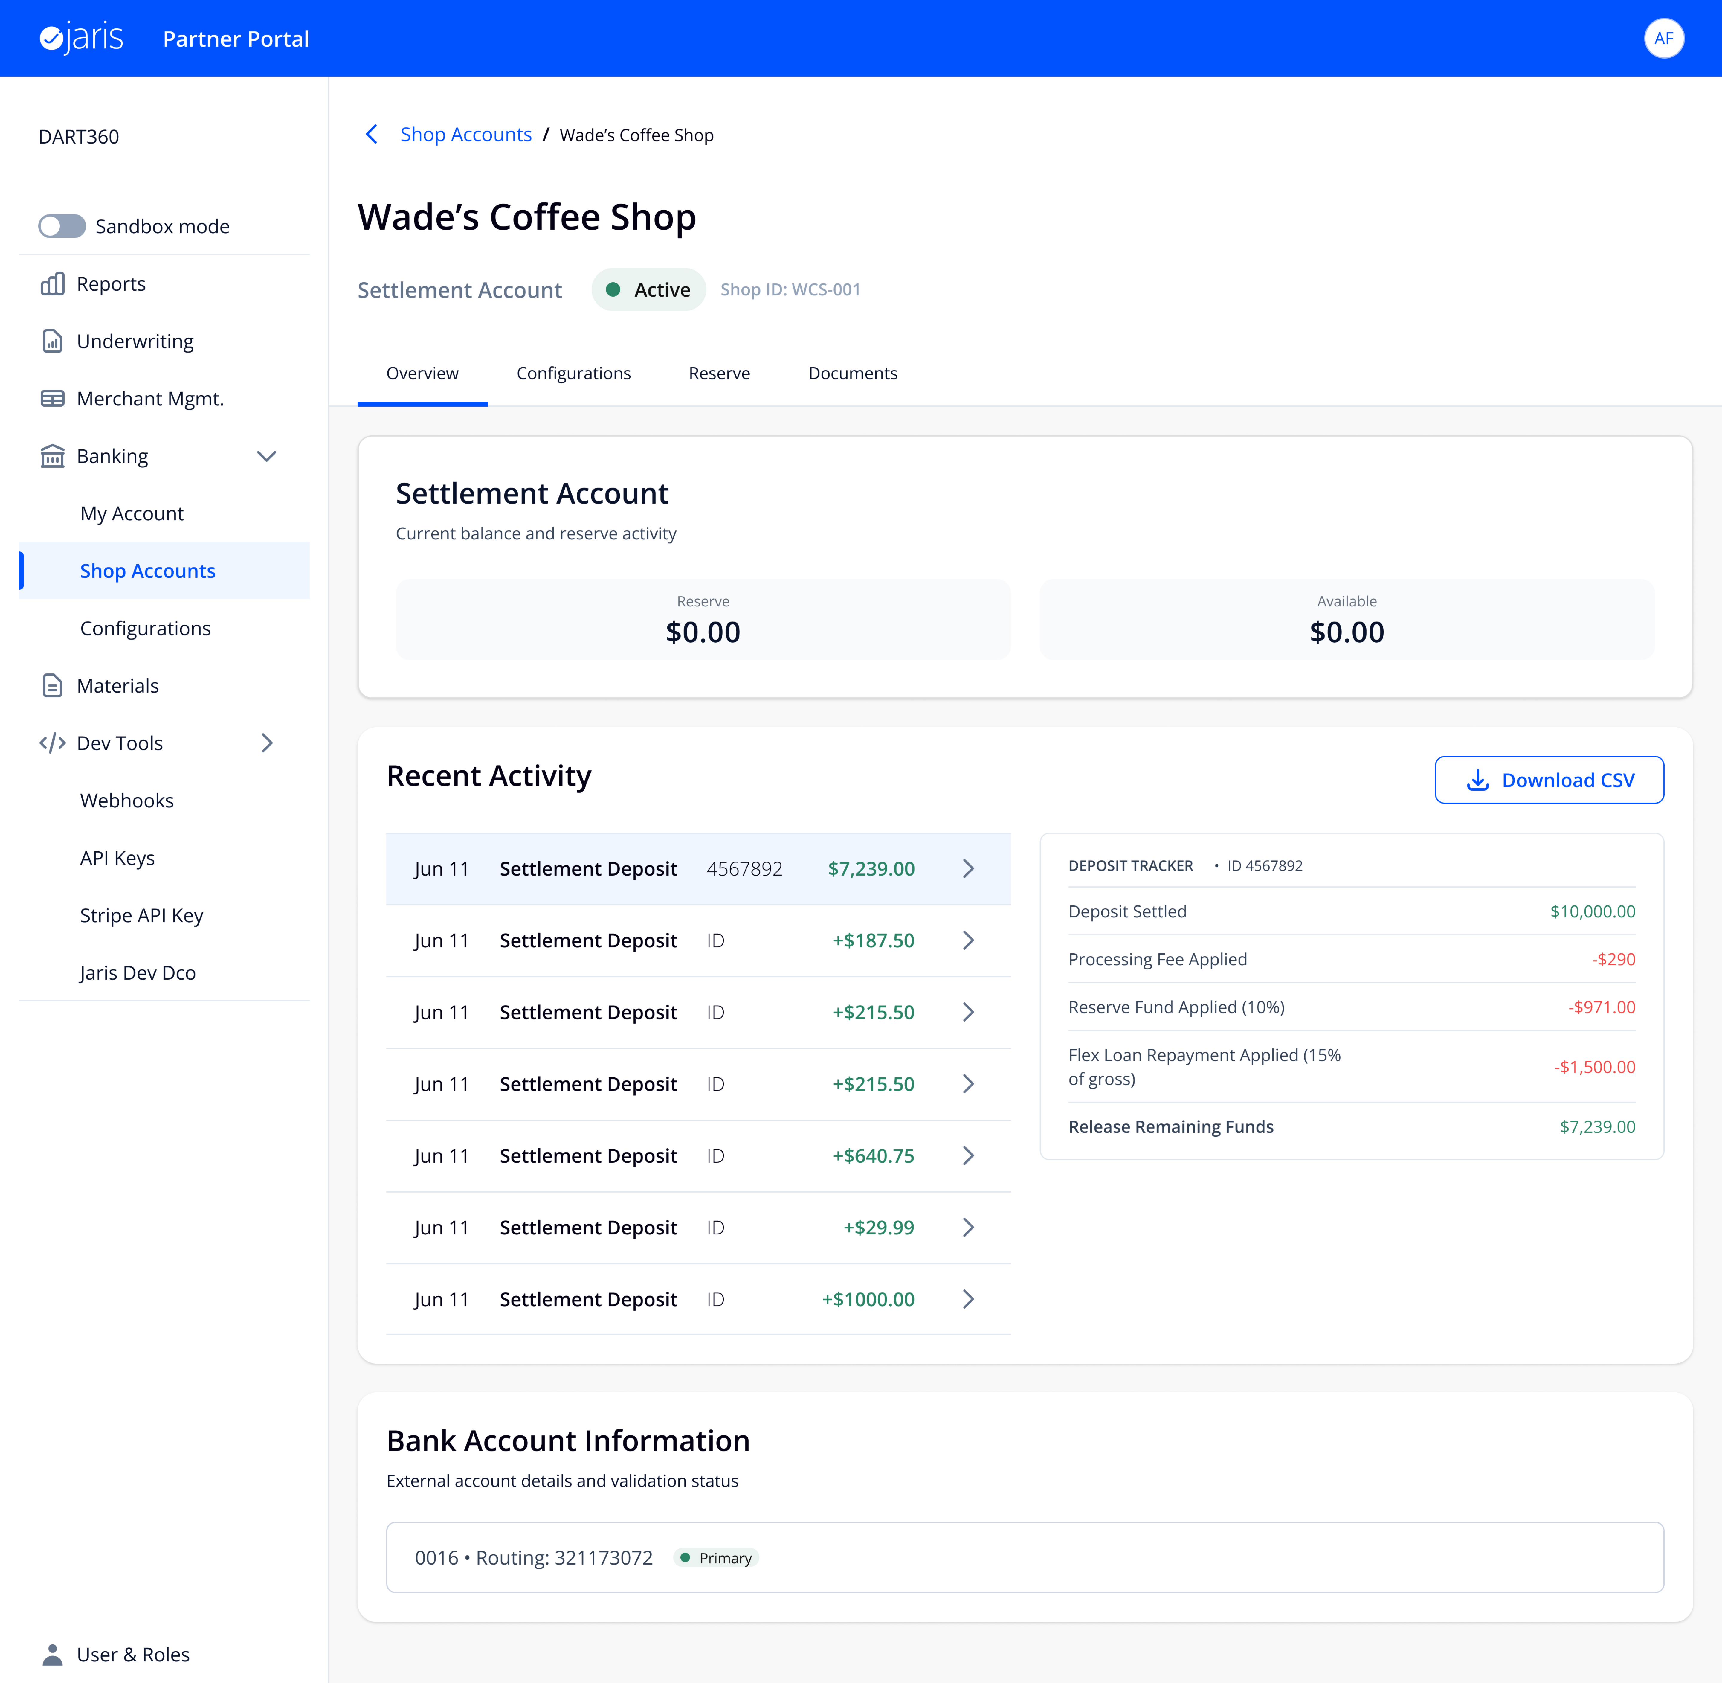The width and height of the screenshot is (1722, 1683).
Task: Open details chevron for +$187.50 deposit
Action: point(968,940)
